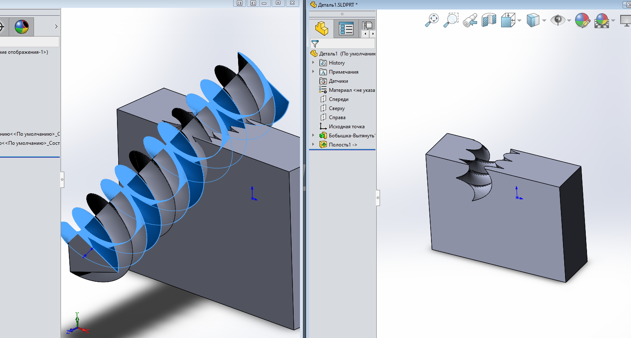Image resolution: width=631 pixels, height=338 pixels.
Task: Click the Hide/Show Items eye icon
Action: tap(558, 20)
